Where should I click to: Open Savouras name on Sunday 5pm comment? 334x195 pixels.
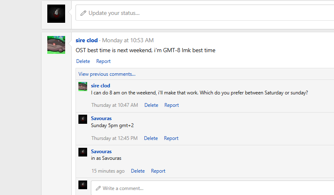click(101, 118)
